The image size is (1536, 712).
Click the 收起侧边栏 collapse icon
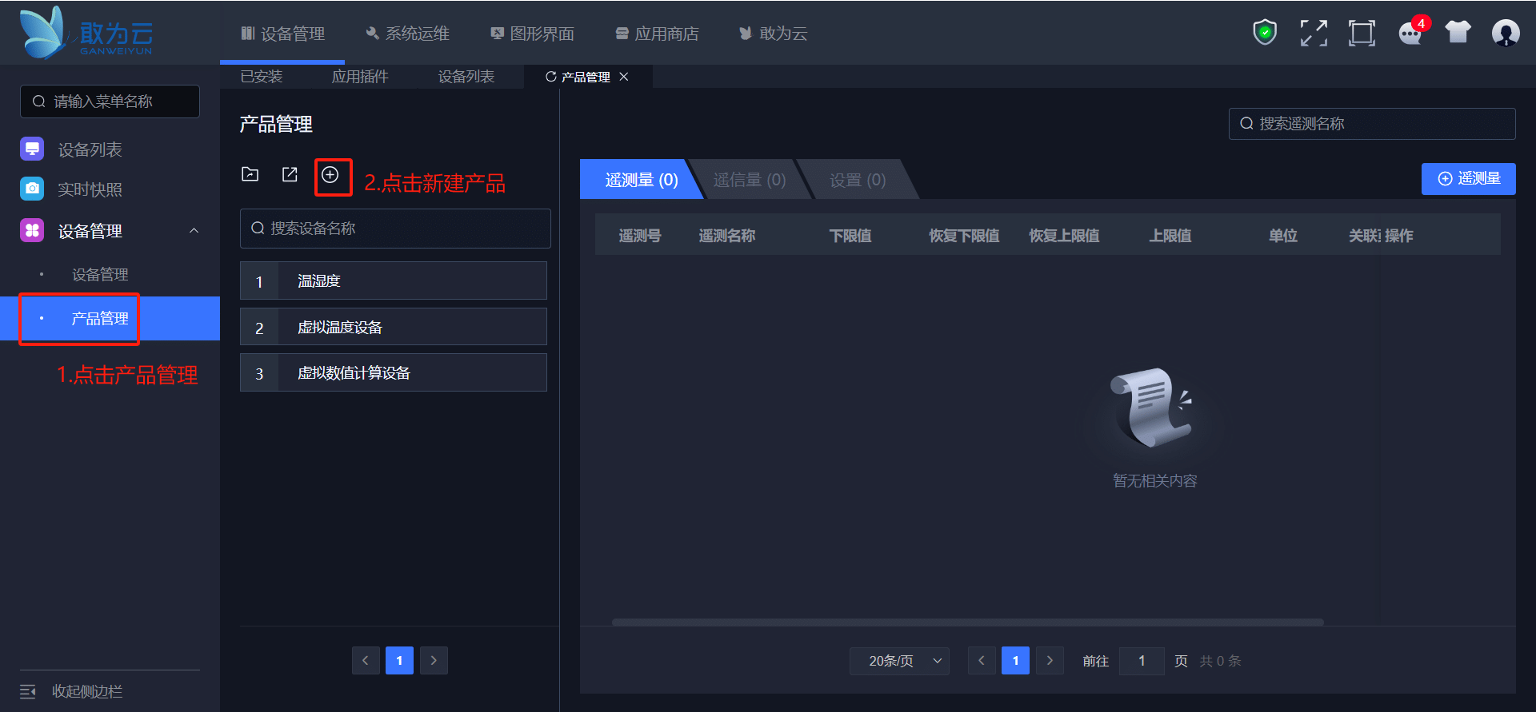point(28,691)
